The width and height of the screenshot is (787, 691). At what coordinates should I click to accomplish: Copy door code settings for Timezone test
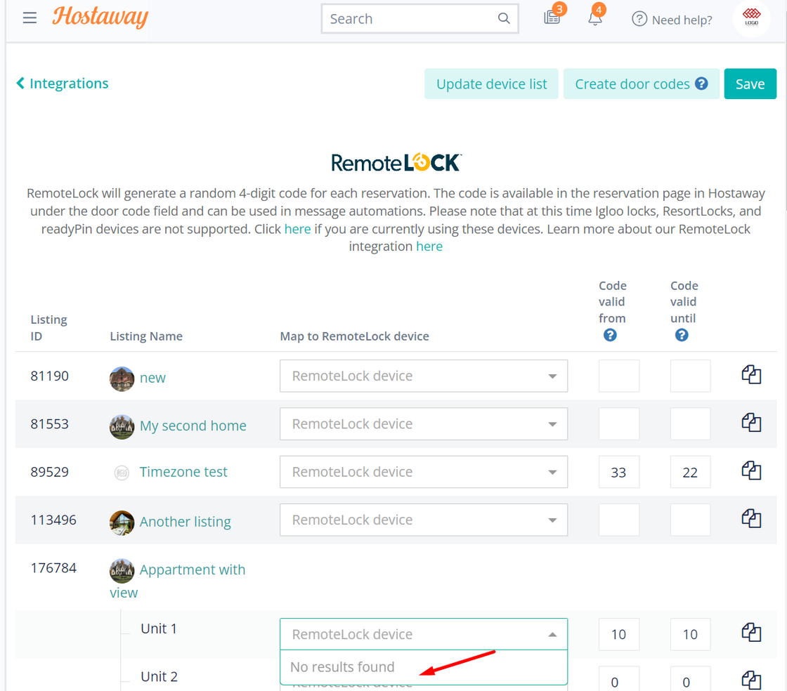click(751, 470)
